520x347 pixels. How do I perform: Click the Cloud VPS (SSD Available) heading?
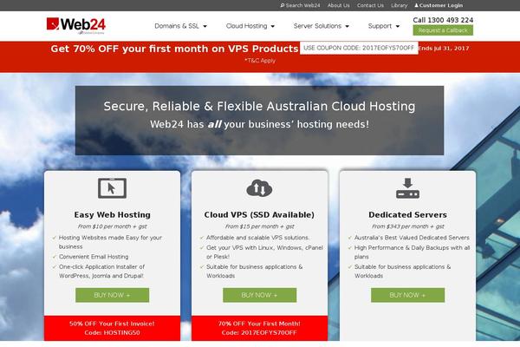click(x=259, y=215)
